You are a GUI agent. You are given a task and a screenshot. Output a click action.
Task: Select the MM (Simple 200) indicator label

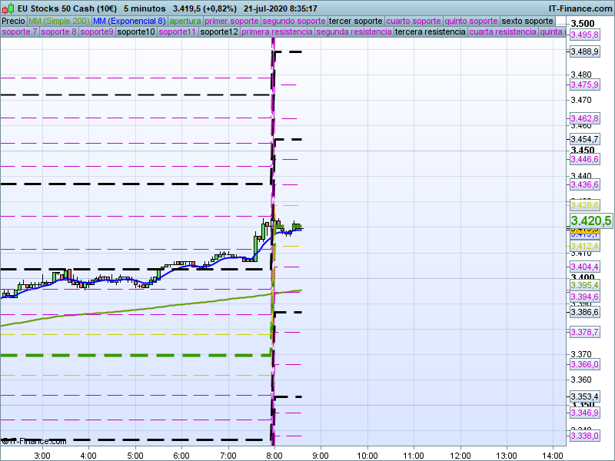(54, 21)
